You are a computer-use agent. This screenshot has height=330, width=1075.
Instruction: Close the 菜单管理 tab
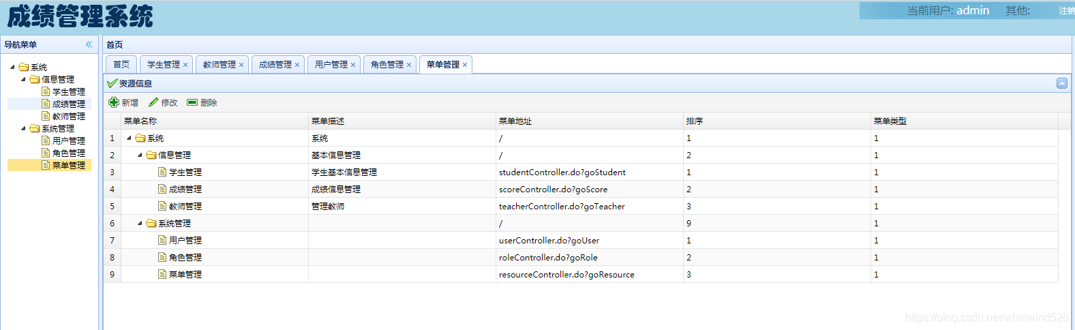click(x=465, y=65)
